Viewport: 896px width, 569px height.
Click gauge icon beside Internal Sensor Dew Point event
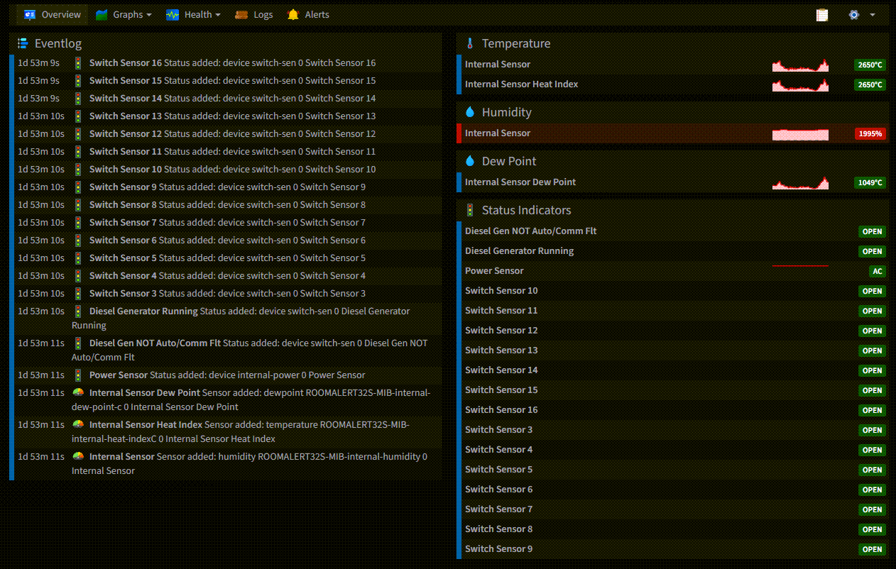coord(78,392)
